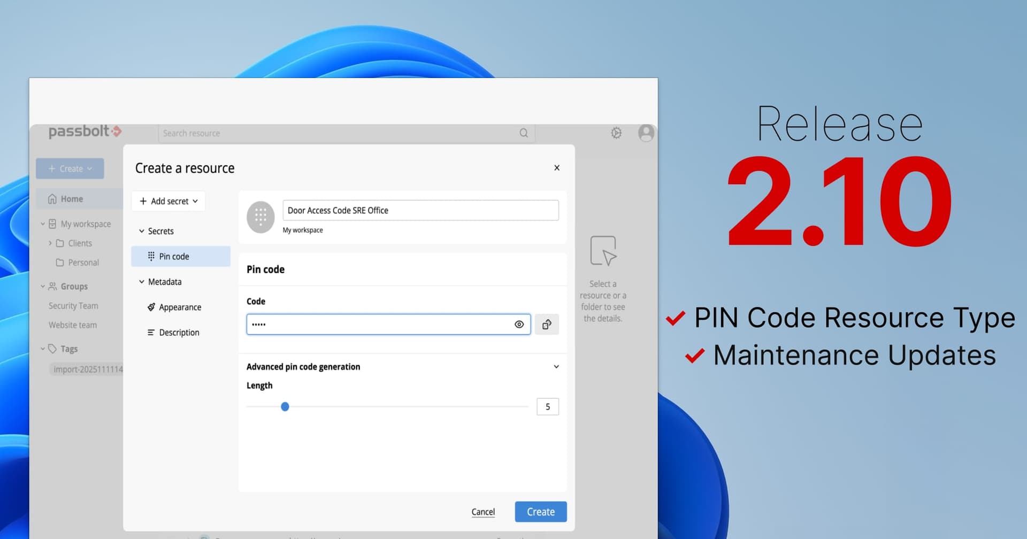The image size is (1027, 539).
Task: Click the Length value box
Action: (x=548, y=407)
